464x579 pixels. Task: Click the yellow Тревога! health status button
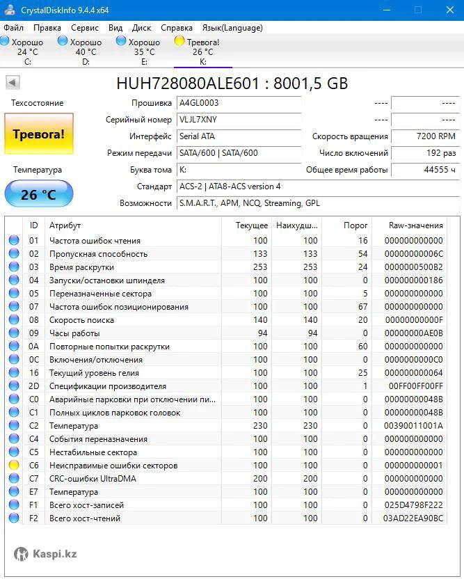(39, 134)
